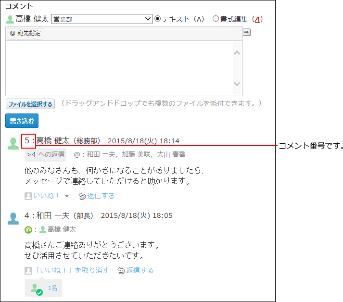
Task: Click the text area scroll up arrow
Action: 237,53
